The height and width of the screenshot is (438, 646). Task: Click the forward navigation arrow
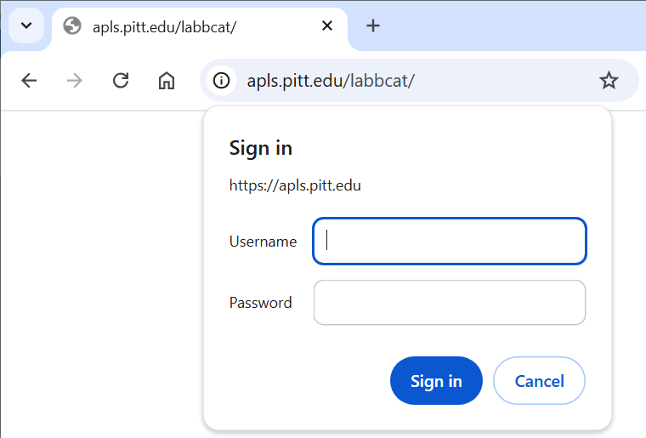(75, 80)
